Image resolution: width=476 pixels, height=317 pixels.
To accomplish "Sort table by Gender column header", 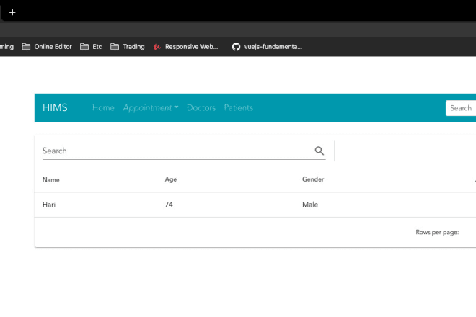I will point(313,179).
